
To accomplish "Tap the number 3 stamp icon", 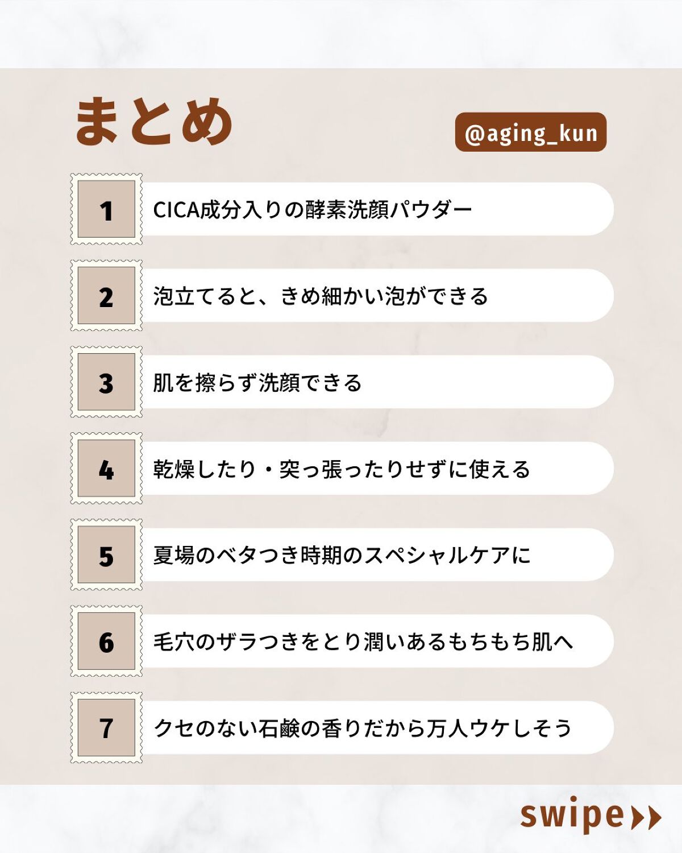I will pos(106,382).
